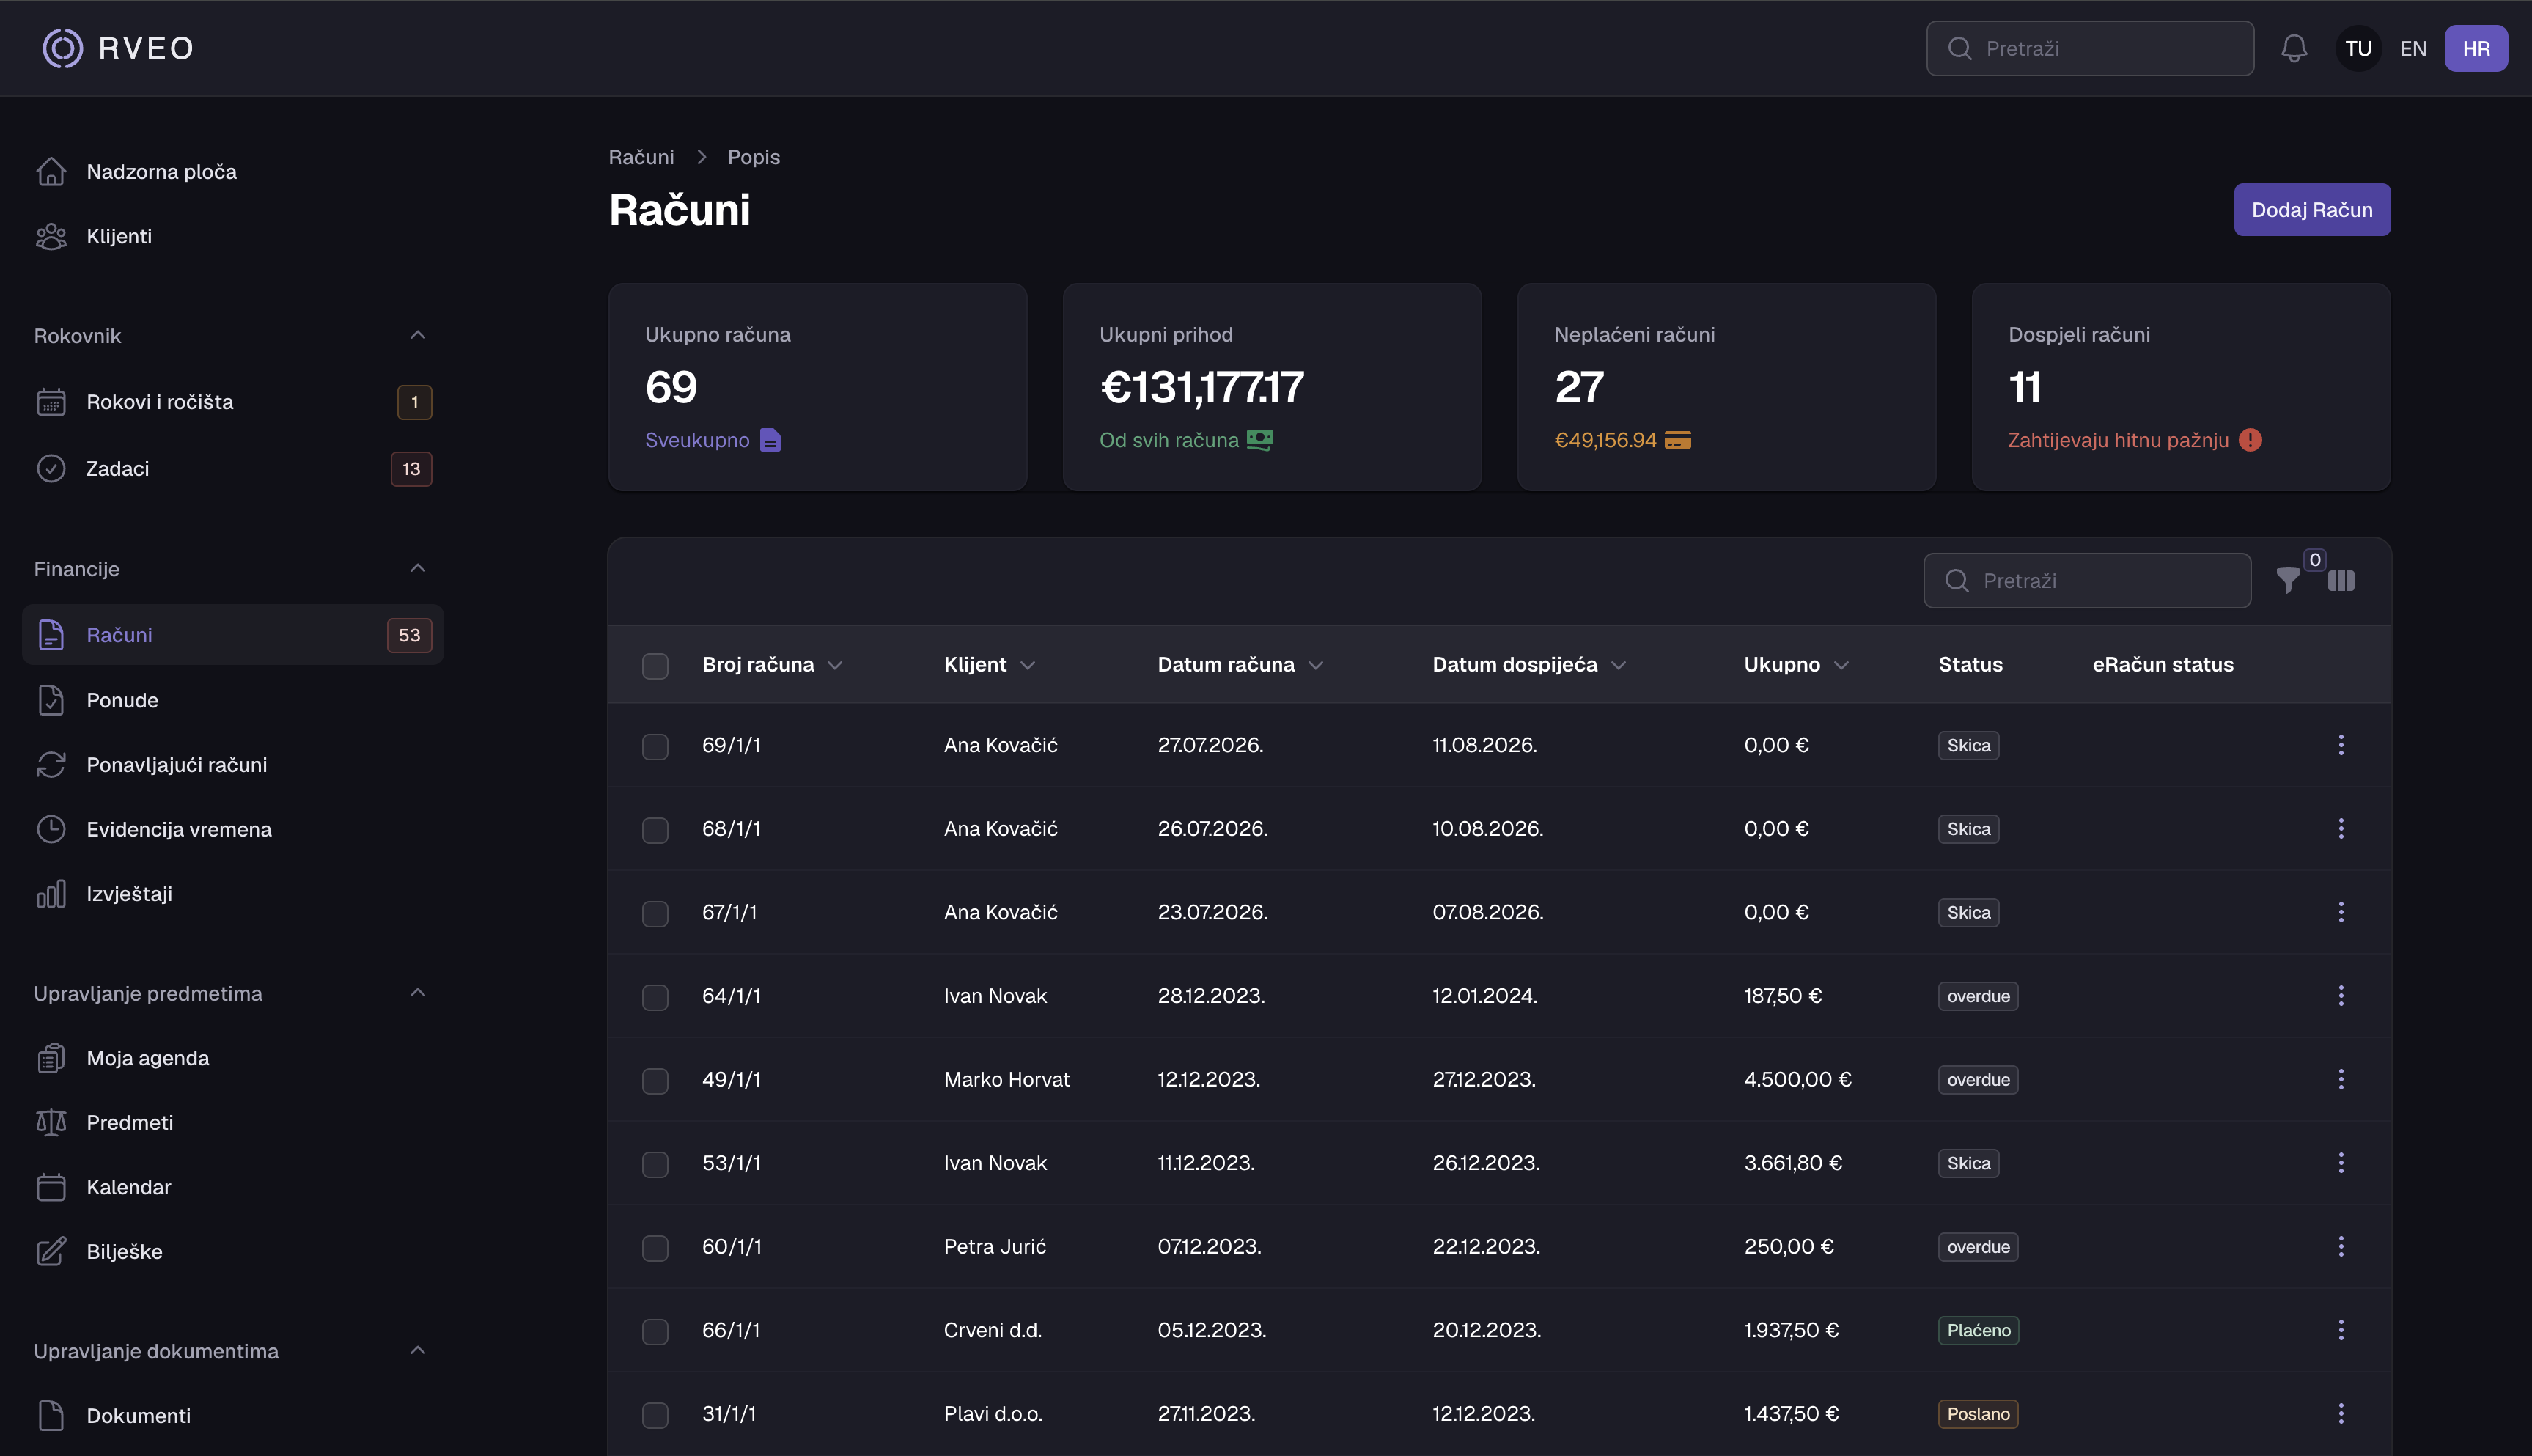Image resolution: width=2532 pixels, height=1456 pixels.
Task: Collapse the Upravljanje dokumentima section
Action: (x=418, y=1351)
